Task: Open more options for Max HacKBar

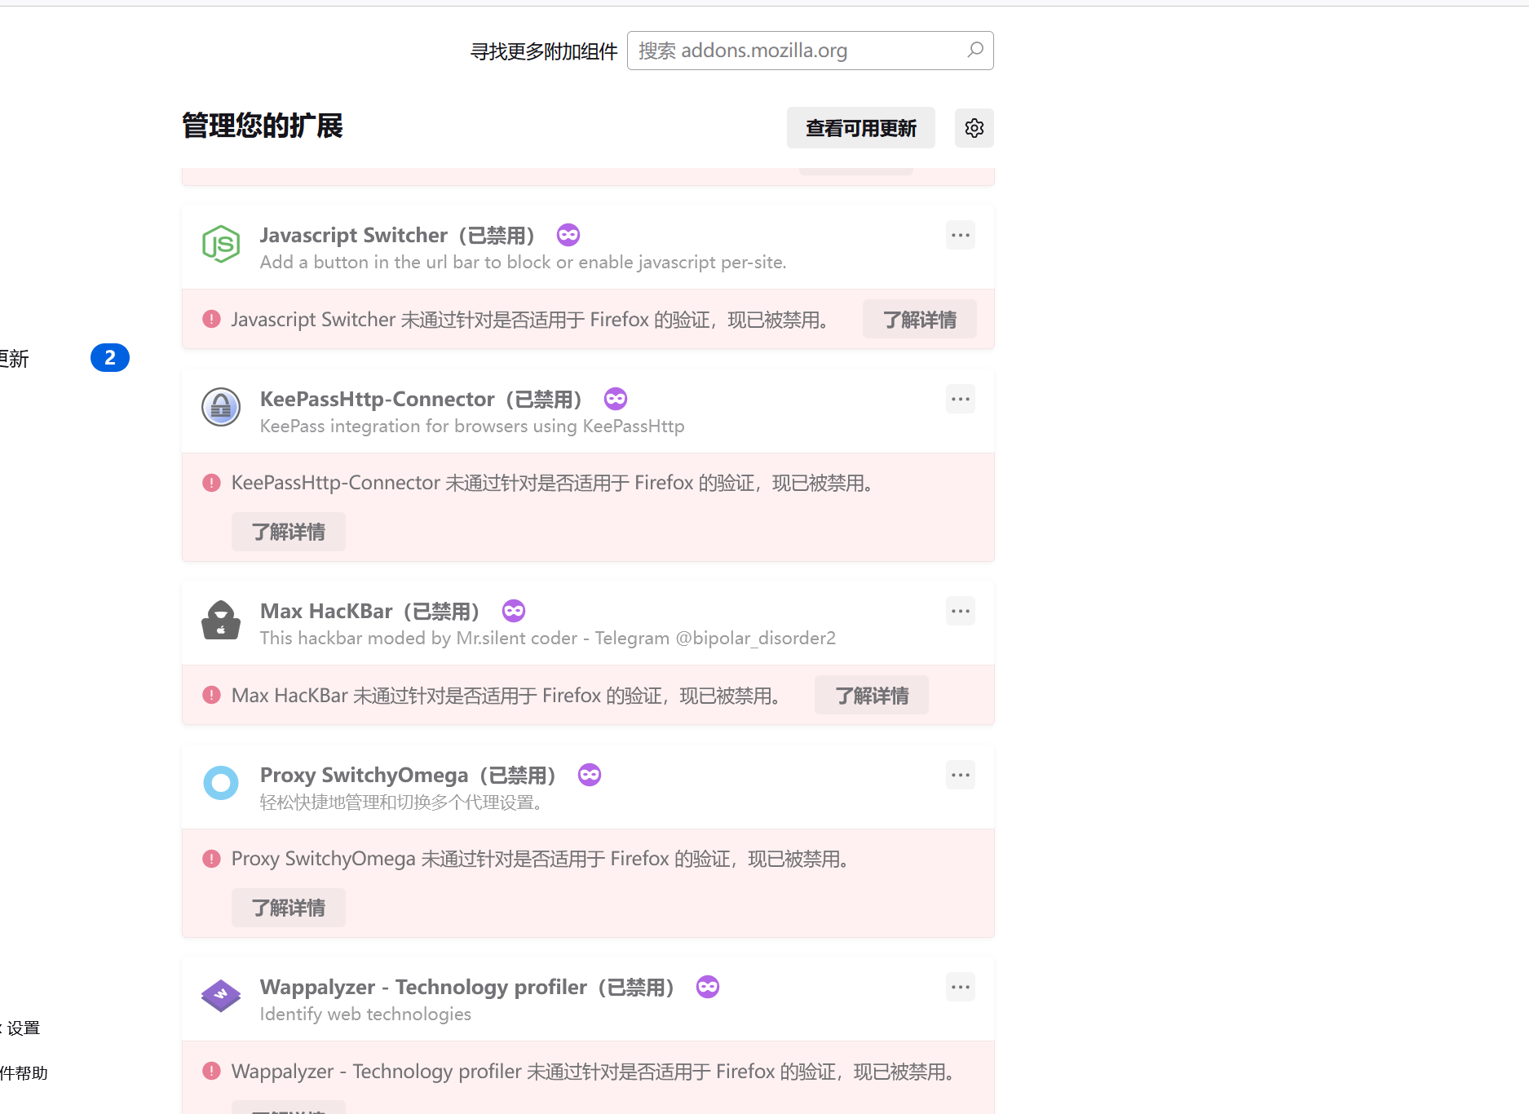Action: pos(961,611)
